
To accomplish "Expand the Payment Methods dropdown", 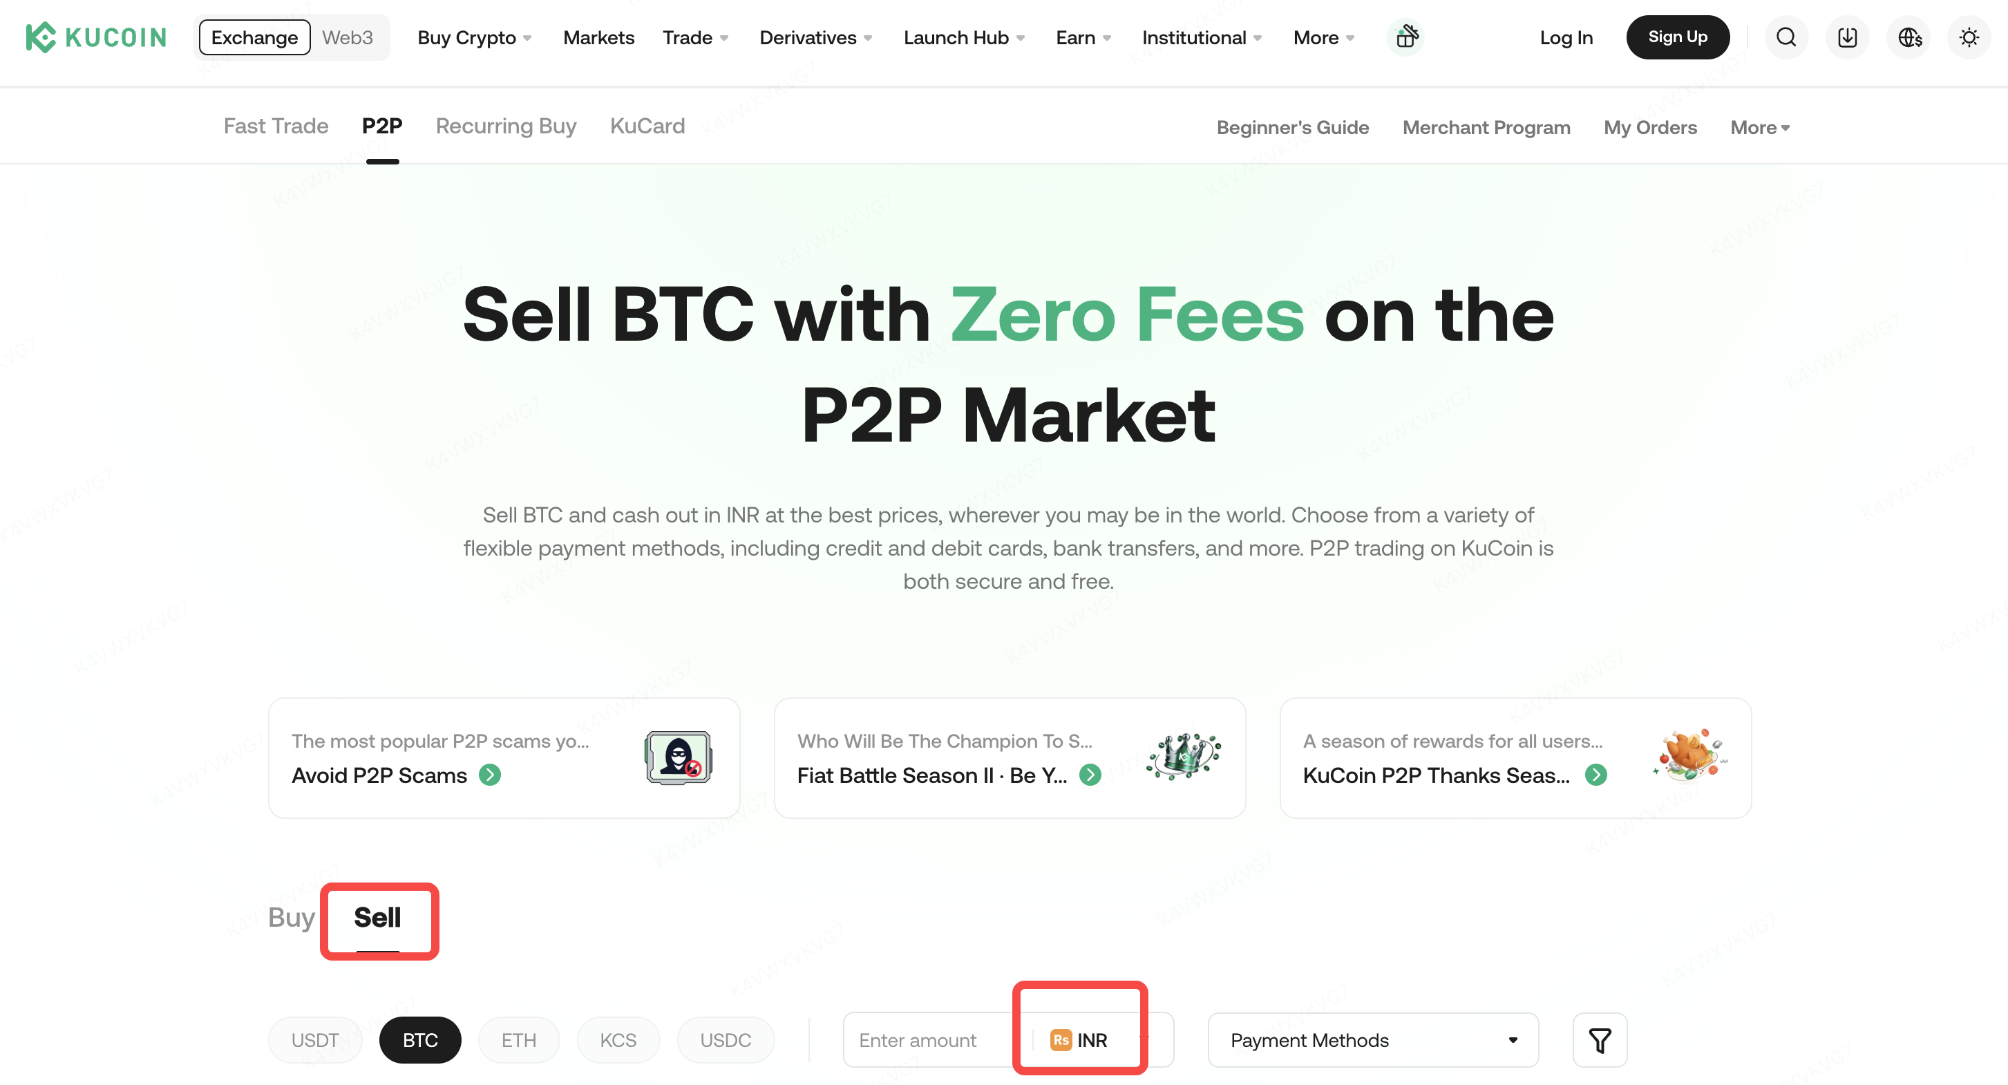I will pos(1373,1040).
